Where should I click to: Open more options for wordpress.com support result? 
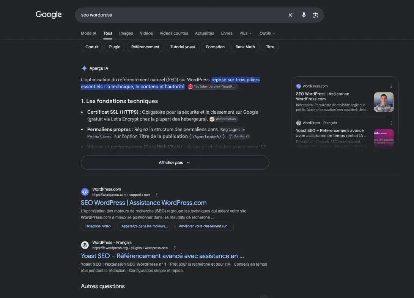(x=157, y=195)
